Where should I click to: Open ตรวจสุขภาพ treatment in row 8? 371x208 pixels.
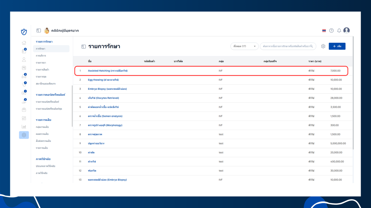point(95,134)
